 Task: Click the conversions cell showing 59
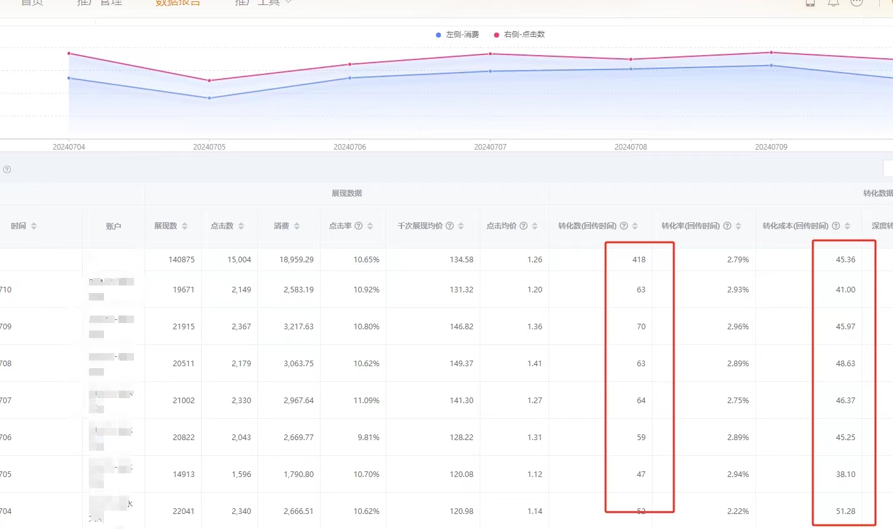tap(641, 438)
